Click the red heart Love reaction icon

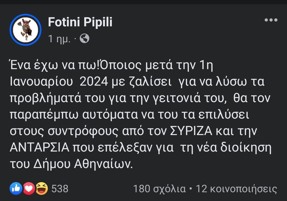[29, 188]
